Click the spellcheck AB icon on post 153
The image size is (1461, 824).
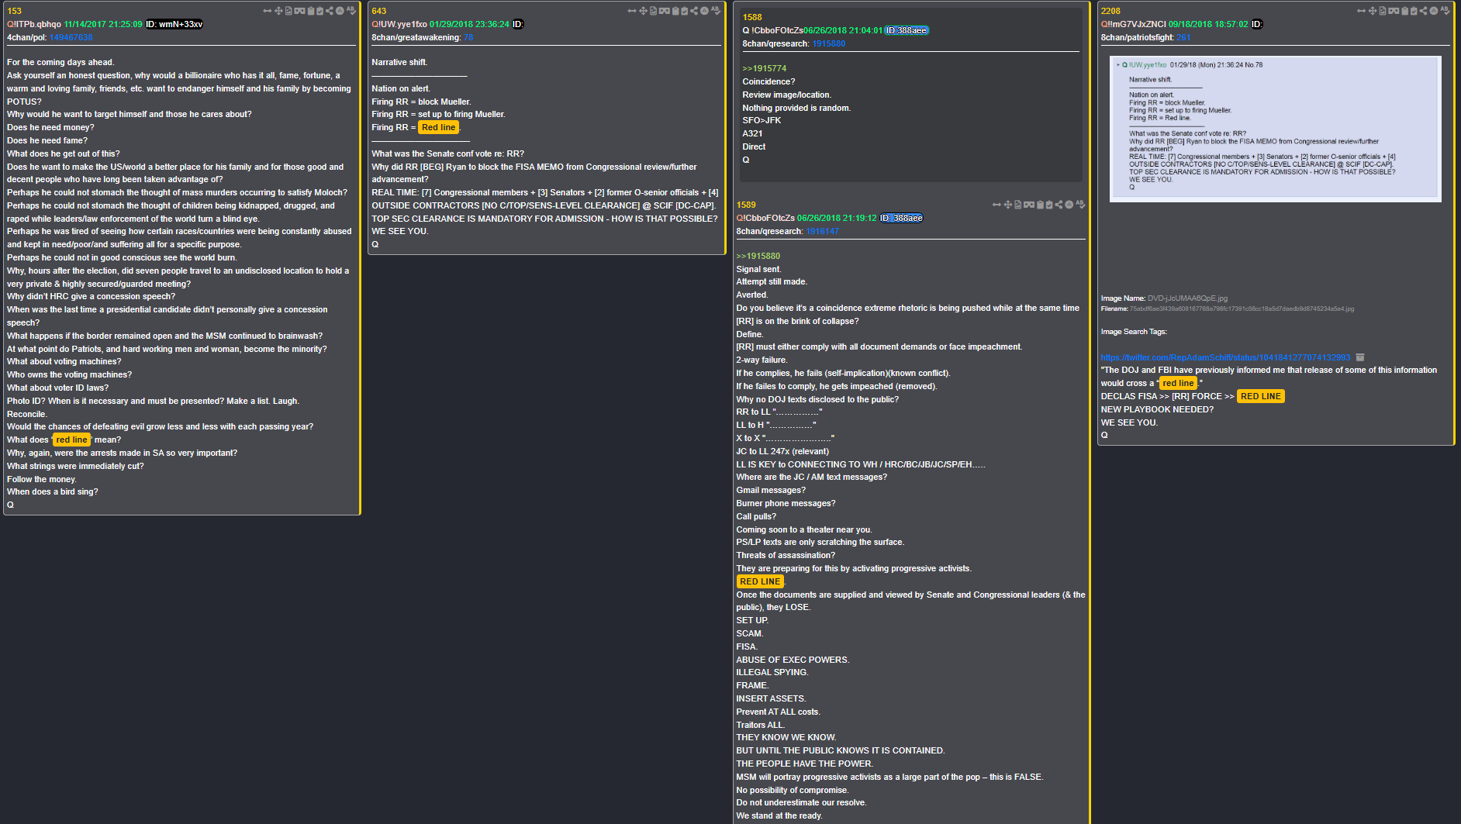351,11
